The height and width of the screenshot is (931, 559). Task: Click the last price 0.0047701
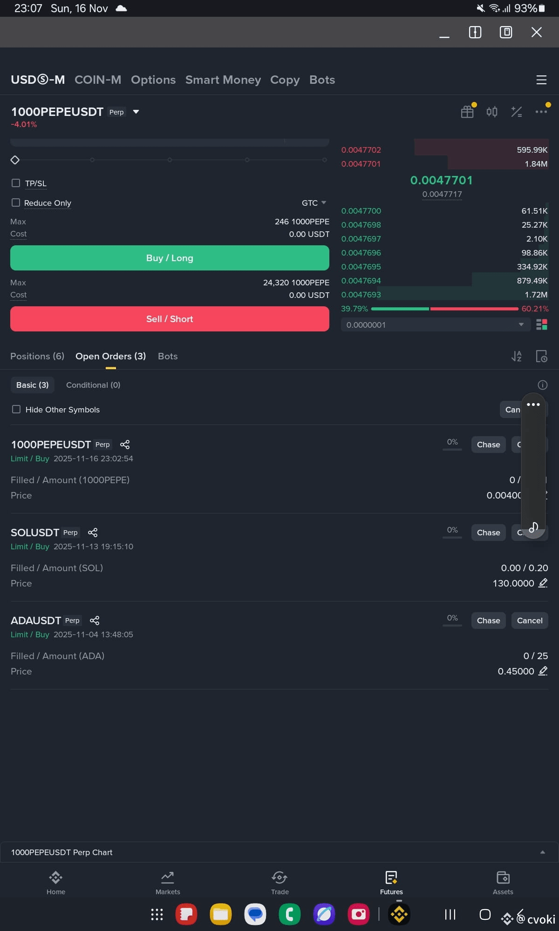point(441,180)
